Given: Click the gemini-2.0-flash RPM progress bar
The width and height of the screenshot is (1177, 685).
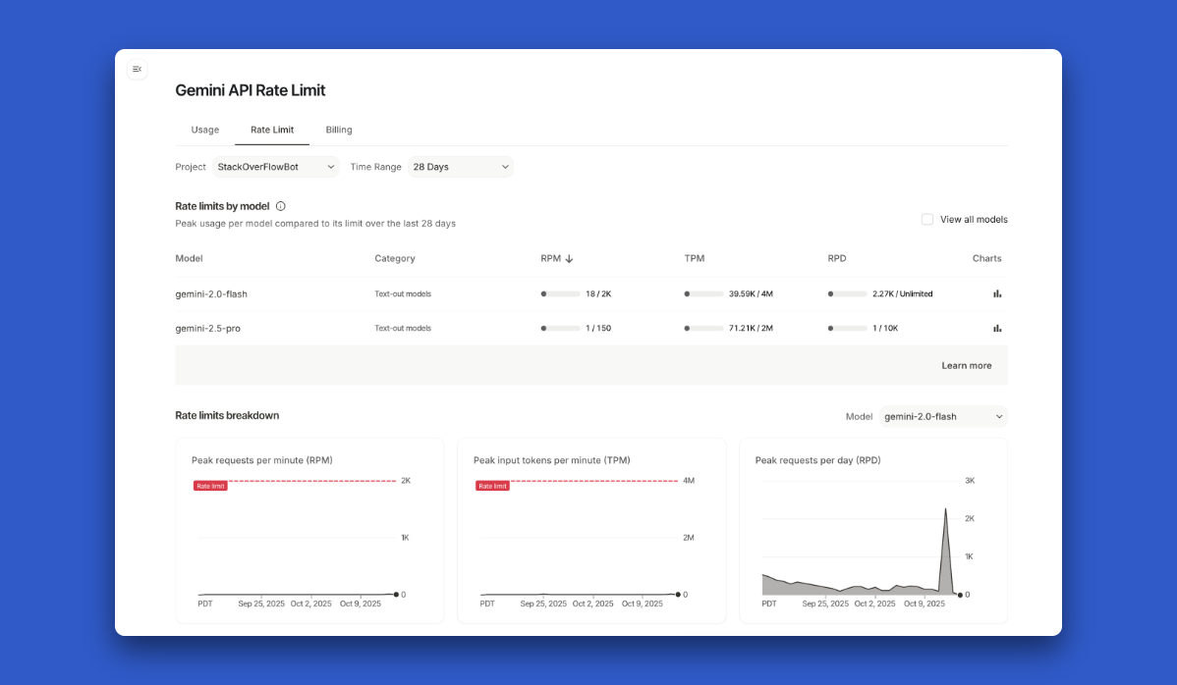Looking at the screenshot, I should [x=560, y=293].
